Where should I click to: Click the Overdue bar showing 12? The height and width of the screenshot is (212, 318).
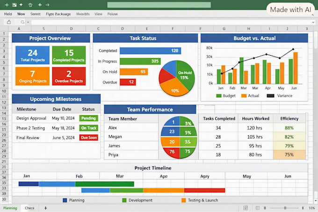point(128,82)
